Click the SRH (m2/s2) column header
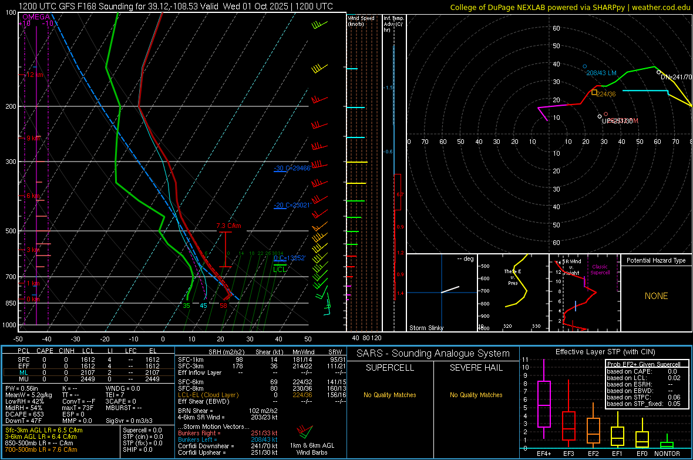This screenshot has width=693, height=460. tap(226, 352)
